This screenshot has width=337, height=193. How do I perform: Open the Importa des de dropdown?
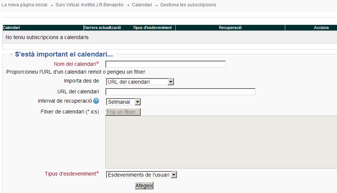pyautogui.click(x=140, y=82)
